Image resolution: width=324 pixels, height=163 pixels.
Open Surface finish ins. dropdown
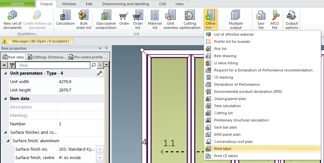[100, 149]
